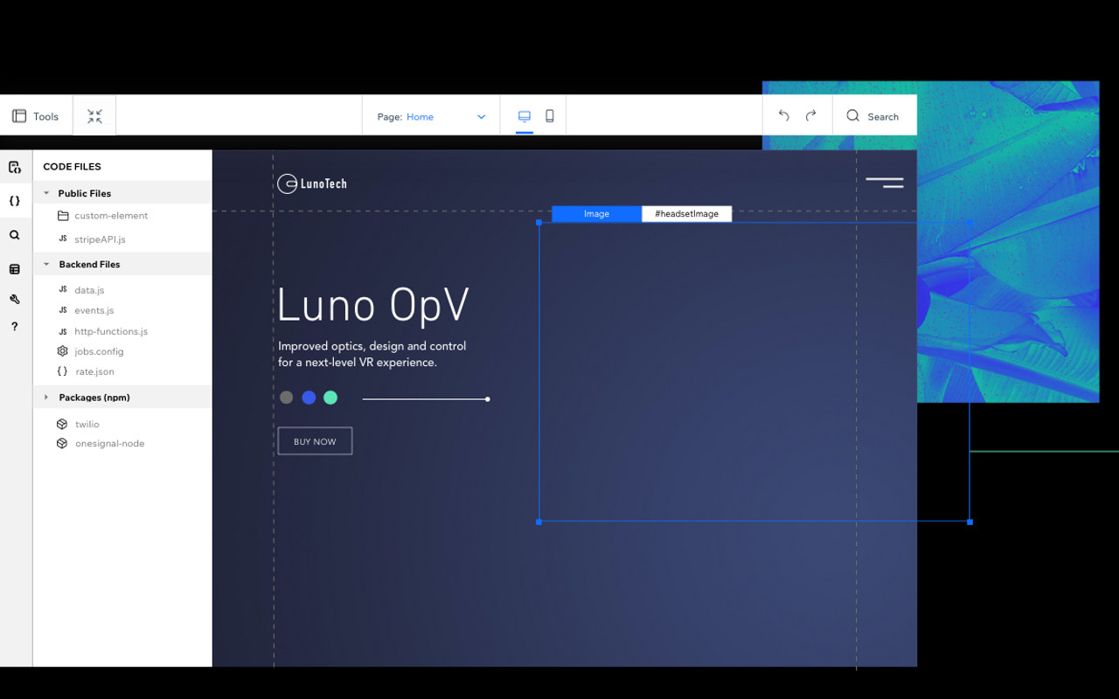Click the LunoTech logo on the canvas
The width and height of the screenshot is (1119, 699).
coord(312,183)
